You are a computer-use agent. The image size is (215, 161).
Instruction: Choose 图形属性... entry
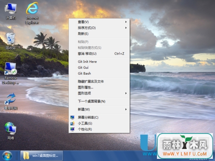click(99, 87)
